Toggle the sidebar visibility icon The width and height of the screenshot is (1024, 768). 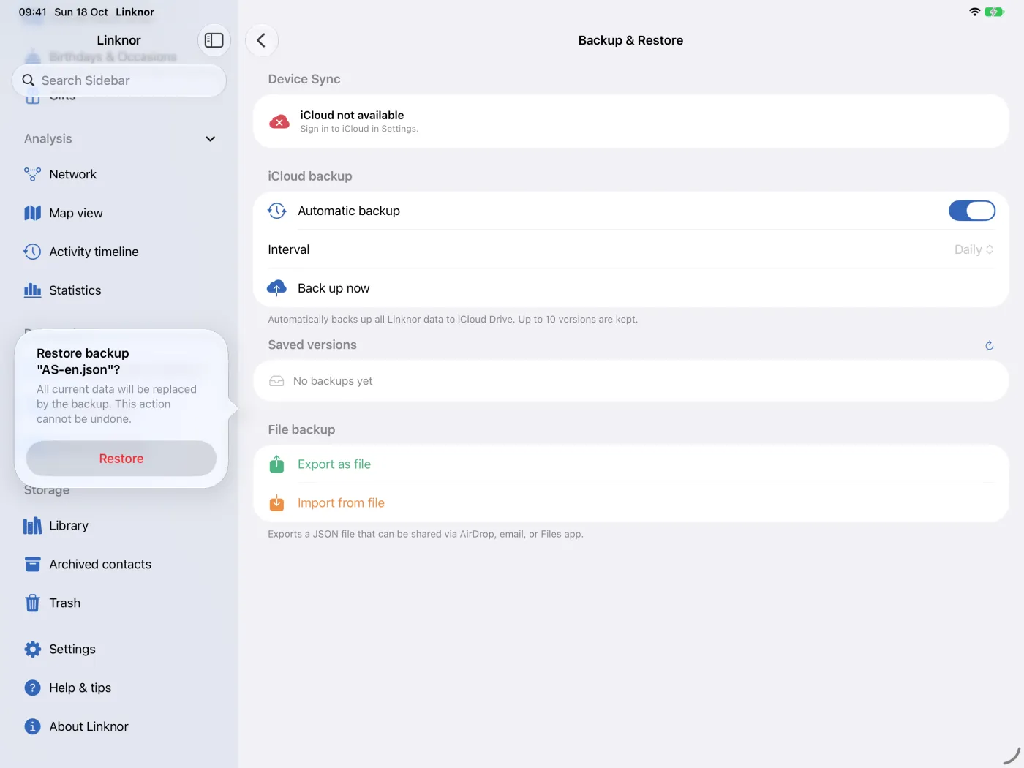tap(214, 40)
